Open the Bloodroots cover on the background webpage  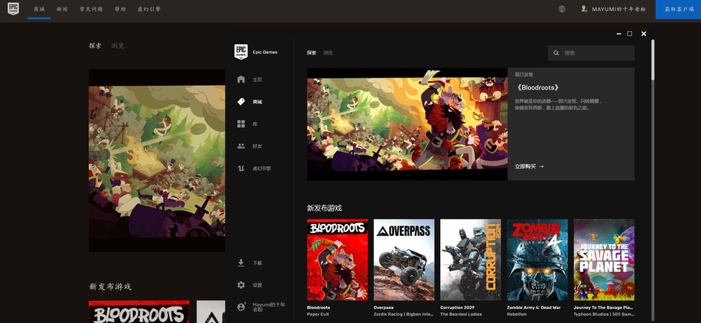(x=139, y=312)
